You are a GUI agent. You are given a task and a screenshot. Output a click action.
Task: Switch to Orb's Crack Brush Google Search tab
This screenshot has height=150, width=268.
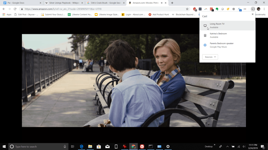[x=105, y=3]
